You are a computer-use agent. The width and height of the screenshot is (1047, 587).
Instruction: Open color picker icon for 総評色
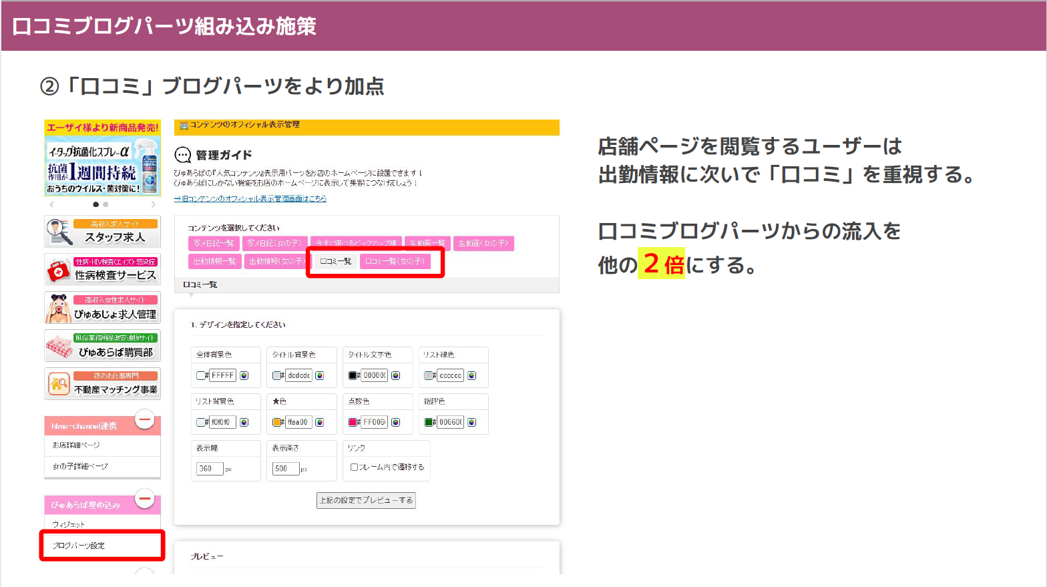(x=472, y=422)
